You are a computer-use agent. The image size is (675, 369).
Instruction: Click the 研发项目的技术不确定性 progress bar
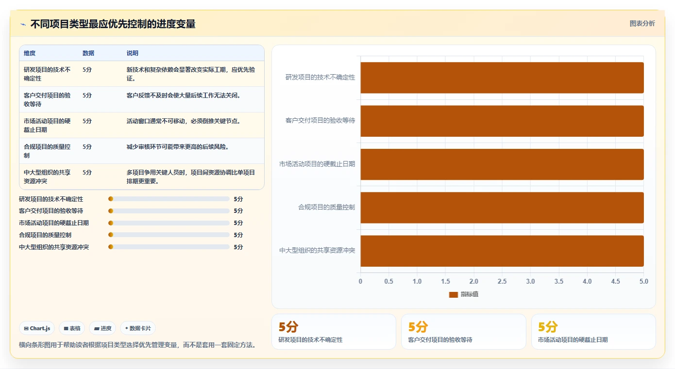169,199
